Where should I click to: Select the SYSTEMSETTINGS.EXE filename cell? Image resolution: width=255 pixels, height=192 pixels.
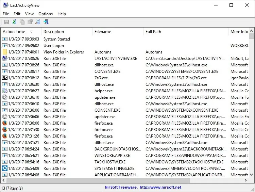pyautogui.click(x=114, y=169)
